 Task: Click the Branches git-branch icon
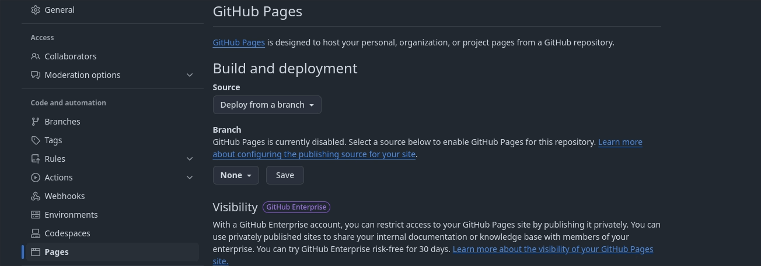[x=36, y=122]
